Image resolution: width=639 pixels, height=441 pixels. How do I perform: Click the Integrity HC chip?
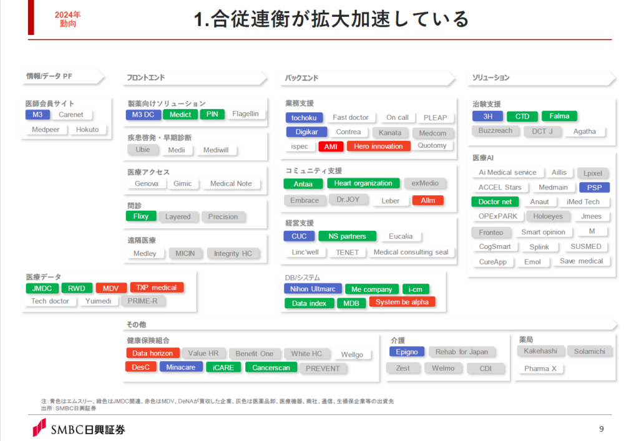pos(233,253)
